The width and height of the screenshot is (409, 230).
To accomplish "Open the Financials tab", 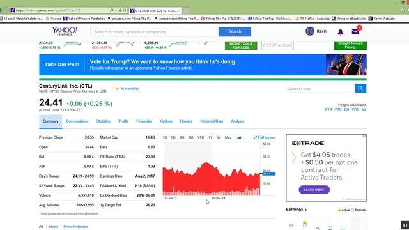I will click(x=144, y=121).
